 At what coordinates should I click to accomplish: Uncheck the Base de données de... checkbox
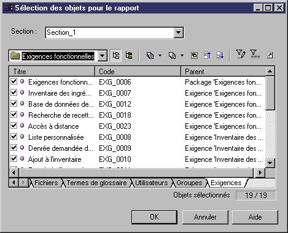pos(14,104)
